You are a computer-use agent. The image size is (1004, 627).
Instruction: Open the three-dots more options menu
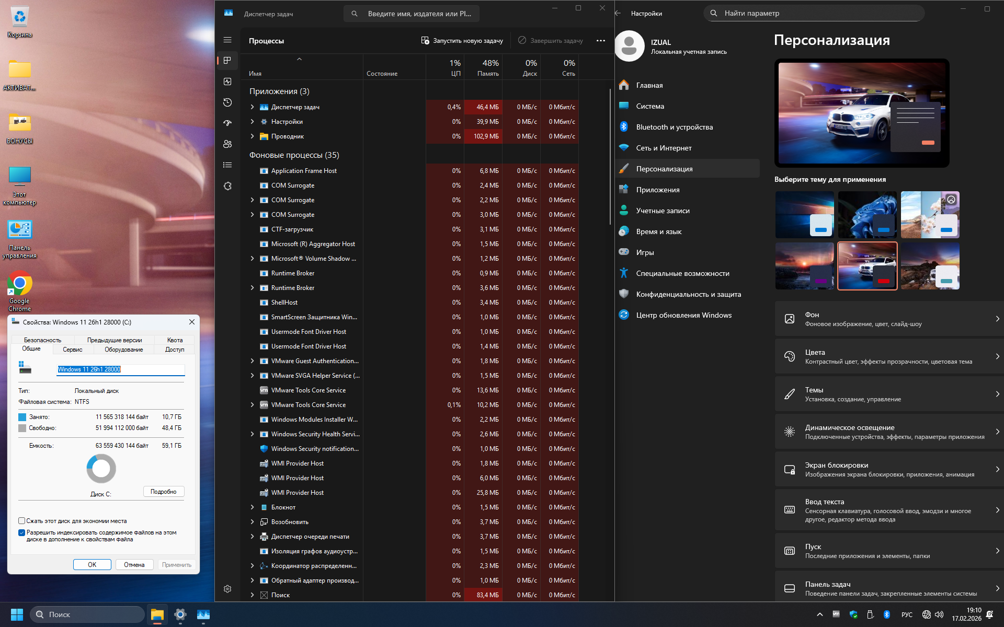click(601, 41)
